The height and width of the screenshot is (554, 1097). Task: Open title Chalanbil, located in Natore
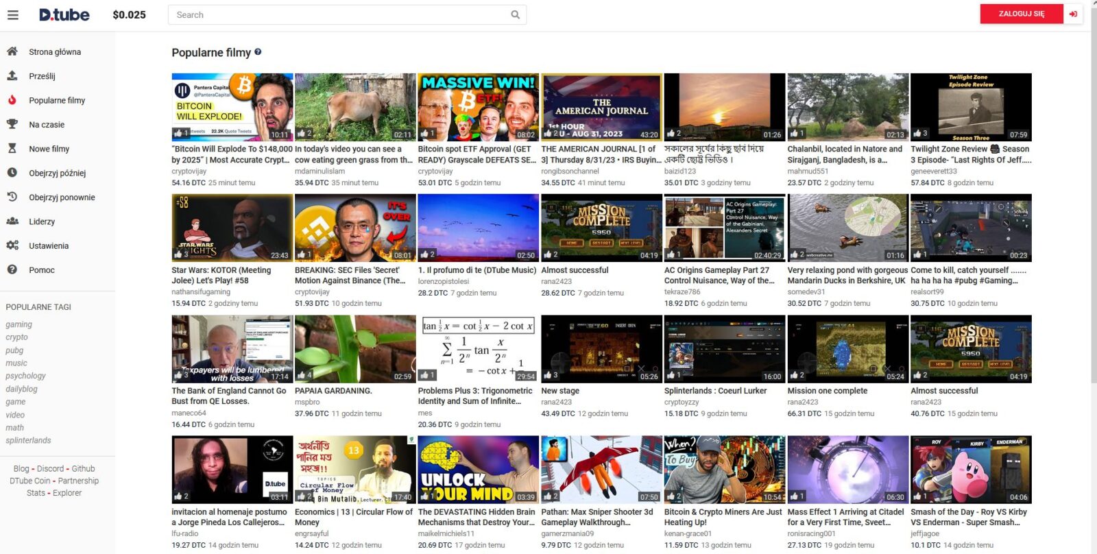pos(845,154)
